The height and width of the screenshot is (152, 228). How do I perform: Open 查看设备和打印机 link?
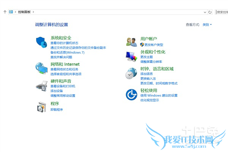tap(63, 86)
